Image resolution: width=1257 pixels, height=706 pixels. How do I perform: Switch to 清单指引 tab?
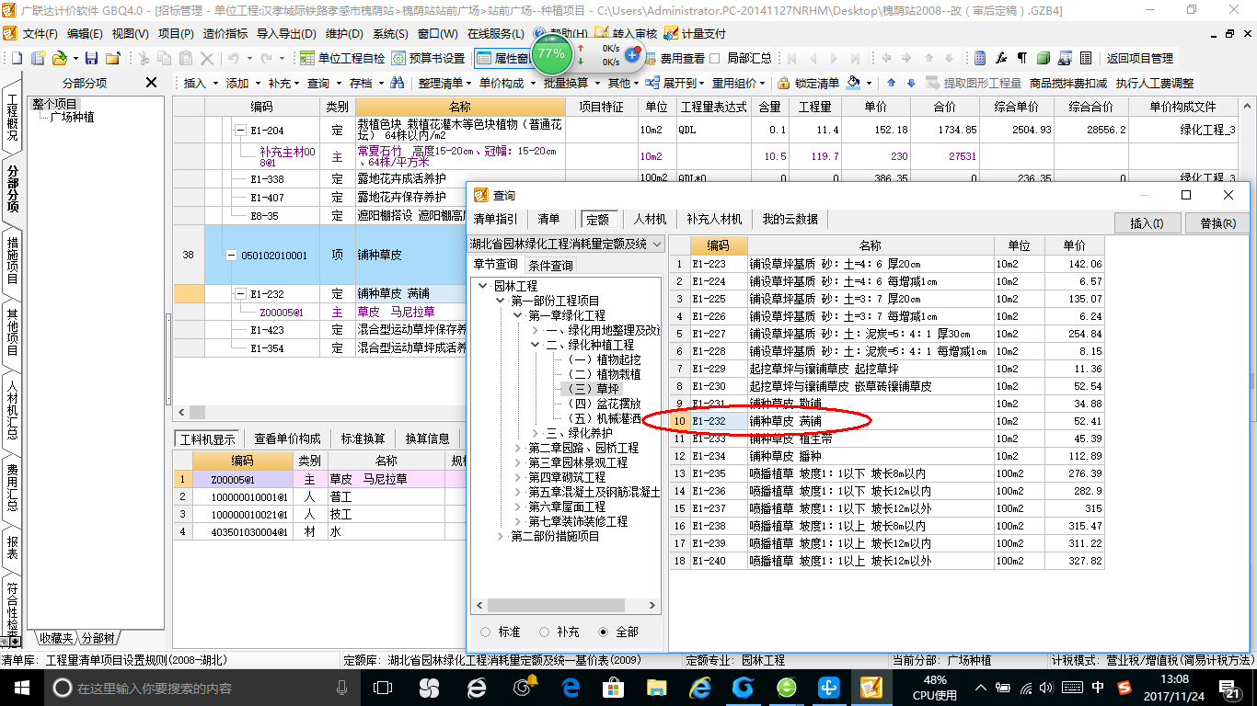click(495, 219)
